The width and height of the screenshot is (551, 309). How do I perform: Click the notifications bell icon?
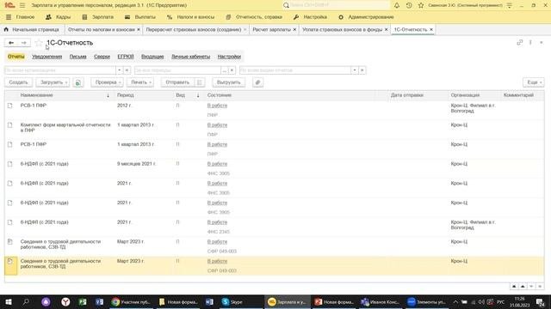tap(397, 5)
